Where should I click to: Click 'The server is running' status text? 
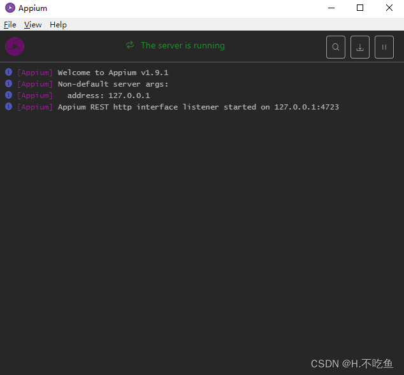point(183,46)
